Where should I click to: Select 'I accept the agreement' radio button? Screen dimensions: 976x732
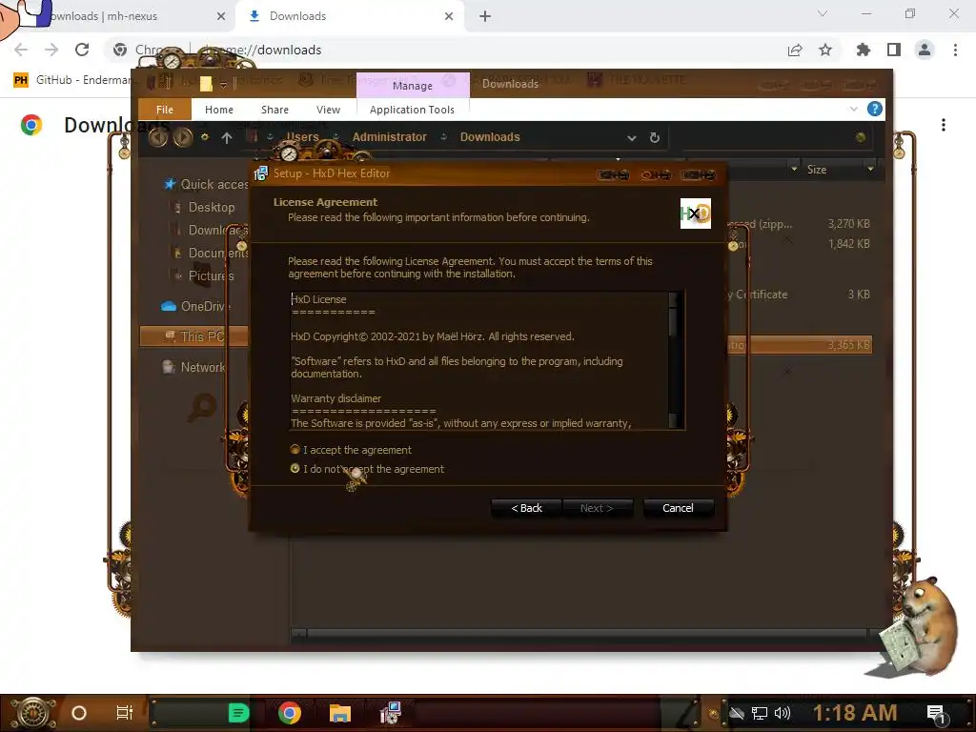(295, 450)
